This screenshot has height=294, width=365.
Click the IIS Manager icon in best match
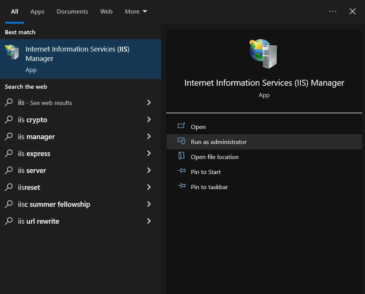(12, 52)
